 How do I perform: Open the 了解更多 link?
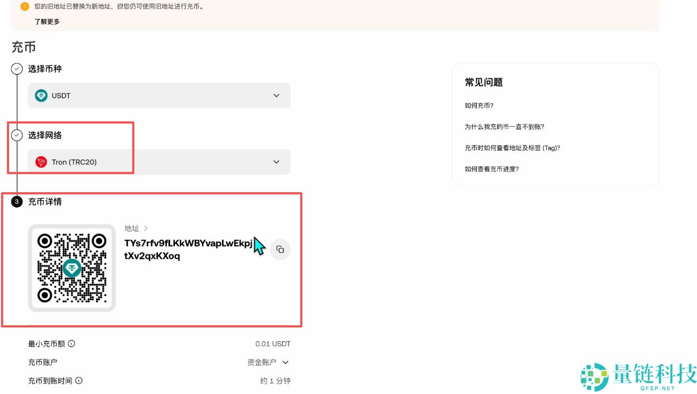coord(47,22)
